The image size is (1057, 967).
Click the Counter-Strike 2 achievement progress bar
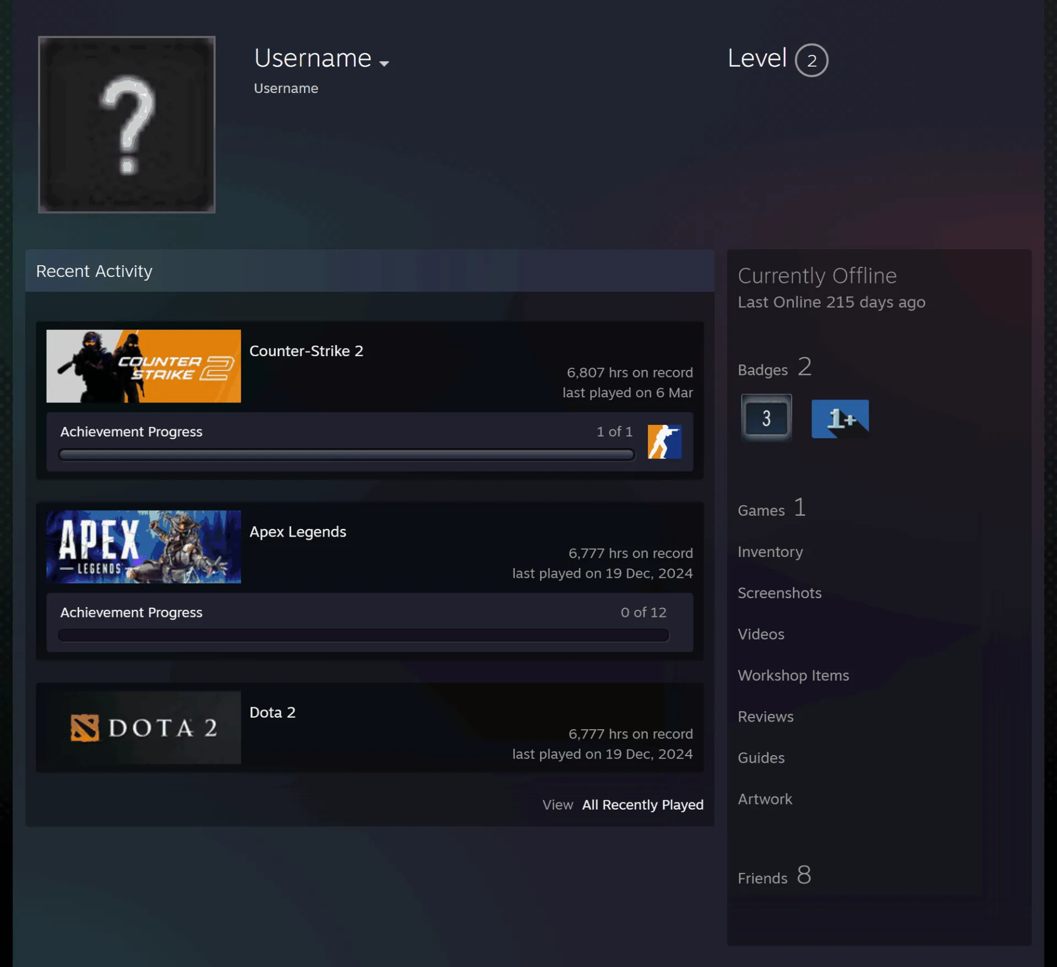click(347, 455)
